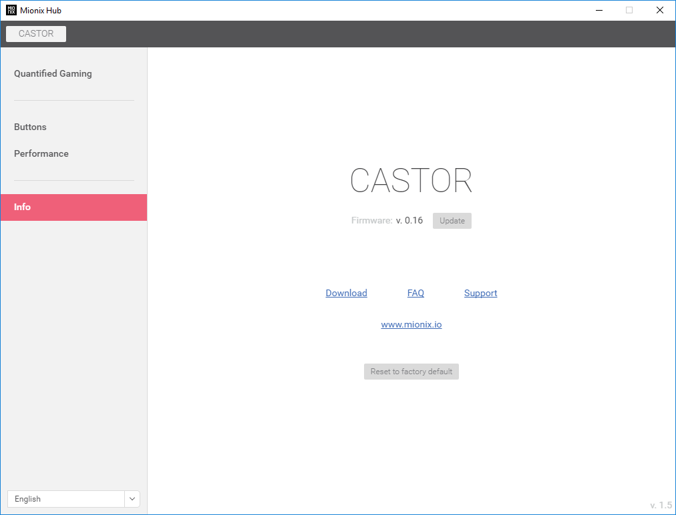Open the Quantified Gaming section
Screen dimensions: 676x515
53,73
